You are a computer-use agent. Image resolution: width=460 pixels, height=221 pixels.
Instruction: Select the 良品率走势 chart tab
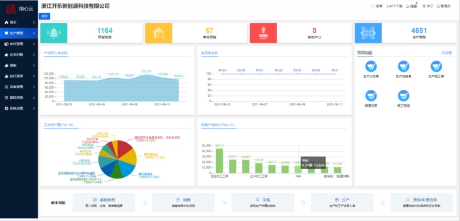click(x=209, y=53)
